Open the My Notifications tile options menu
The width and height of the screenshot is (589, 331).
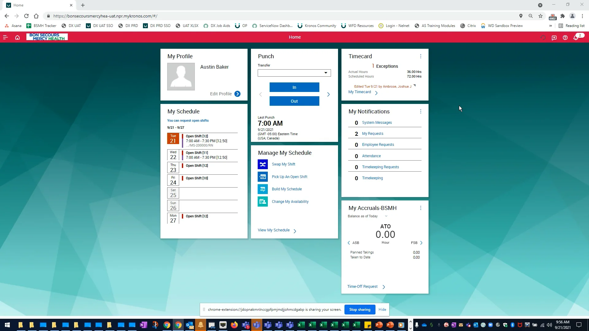(x=421, y=112)
